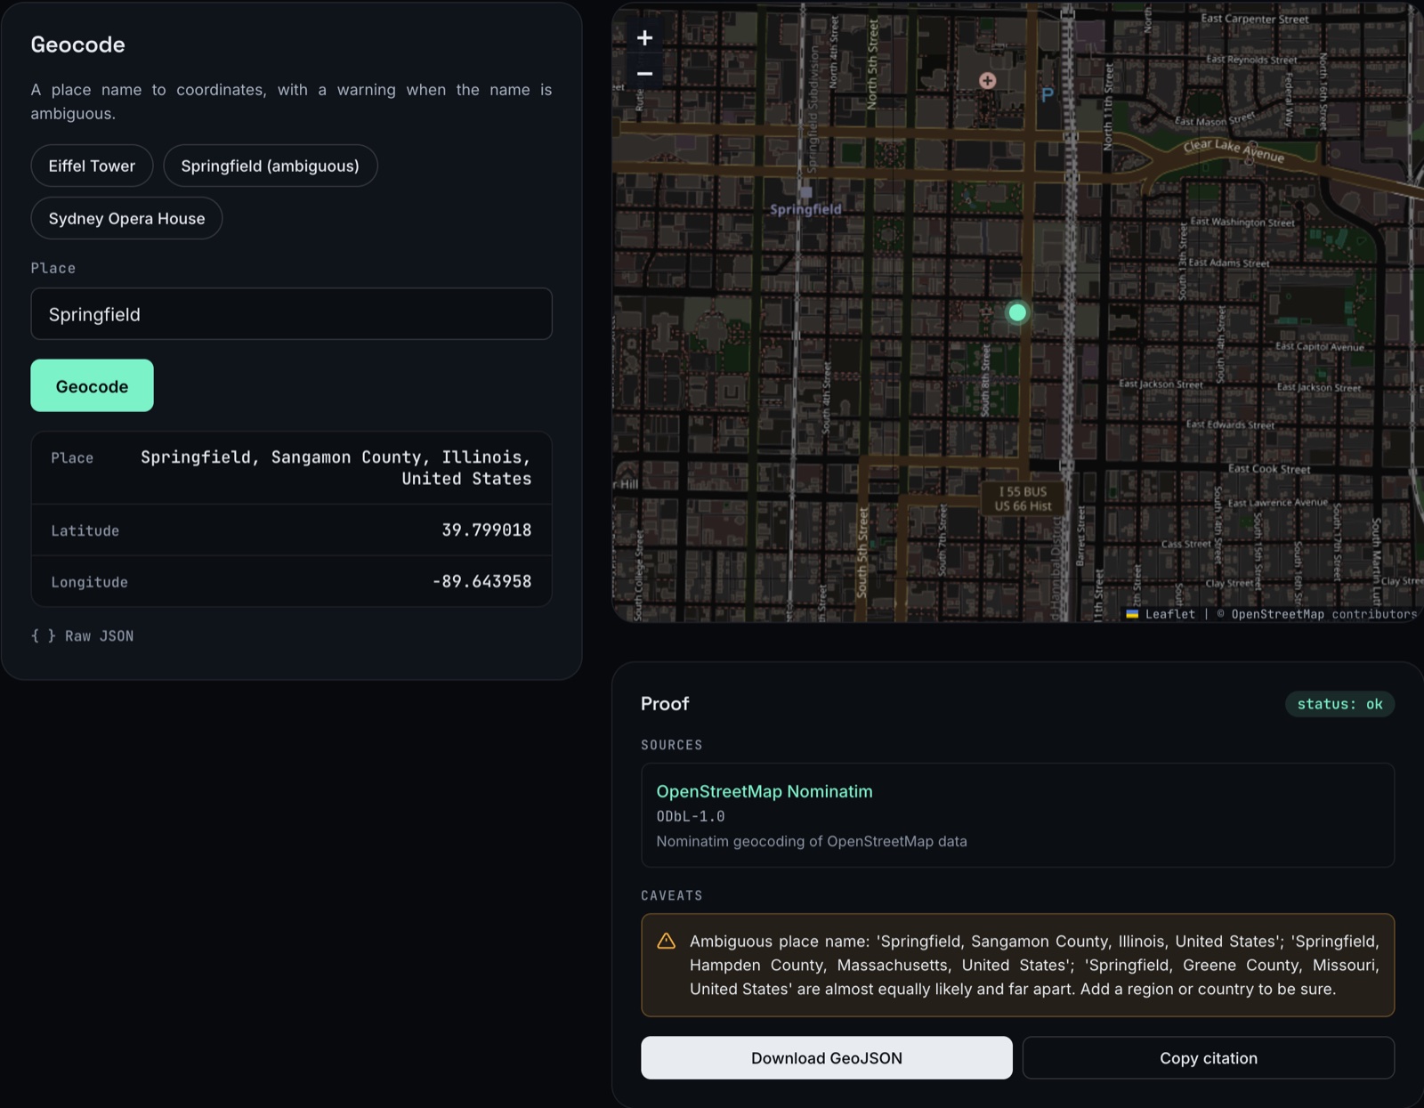
Task: Click the Clear Lake Avenue map label
Action: pos(1234,150)
